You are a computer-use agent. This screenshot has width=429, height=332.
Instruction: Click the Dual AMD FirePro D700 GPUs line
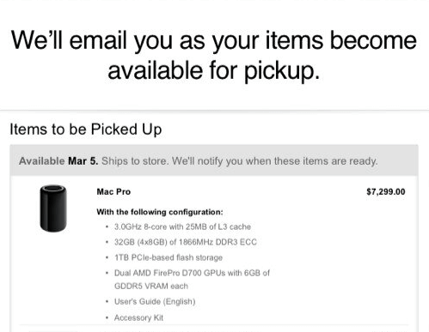pyautogui.click(x=192, y=273)
